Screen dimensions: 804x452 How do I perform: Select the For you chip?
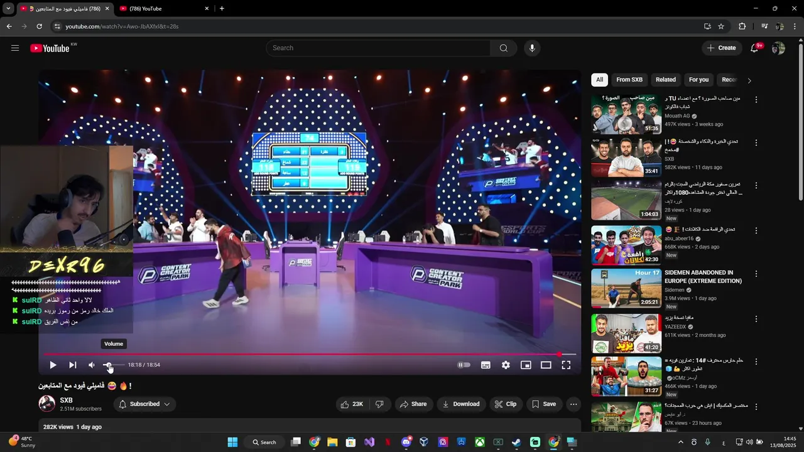tap(698, 80)
